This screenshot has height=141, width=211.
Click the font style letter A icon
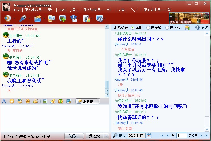(4, 101)
